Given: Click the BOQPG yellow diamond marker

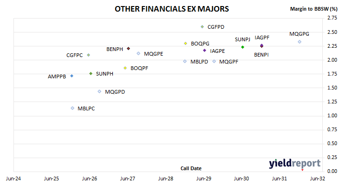Looking at the screenshot, I should (x=185, y=44).
